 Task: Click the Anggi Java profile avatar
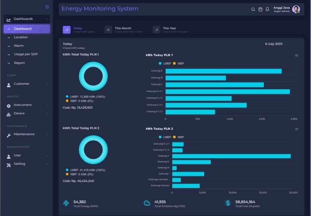coord(296,9)
